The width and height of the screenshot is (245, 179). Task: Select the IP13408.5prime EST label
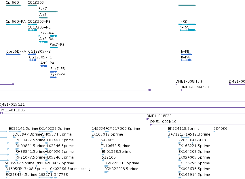(x=33, y=169)
